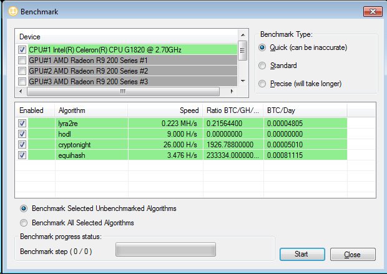
Task: Toggle the equihash algorithm checkbox
Action: pyautogui.click(x=22, y=155)
